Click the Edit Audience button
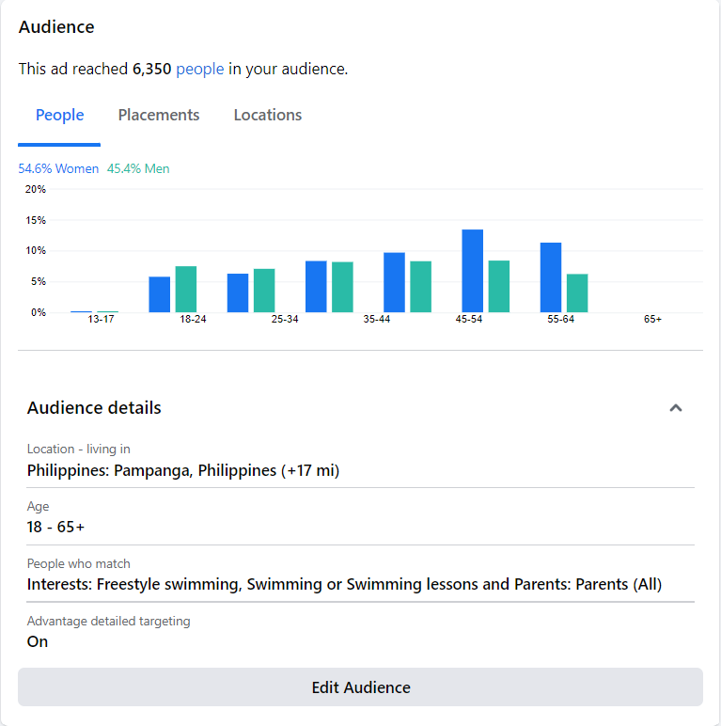 tap(360, 687)
